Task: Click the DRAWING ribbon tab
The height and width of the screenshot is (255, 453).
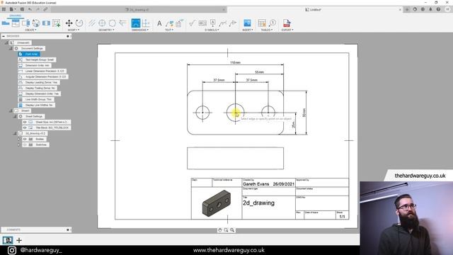Action: (x=15, y=16)
